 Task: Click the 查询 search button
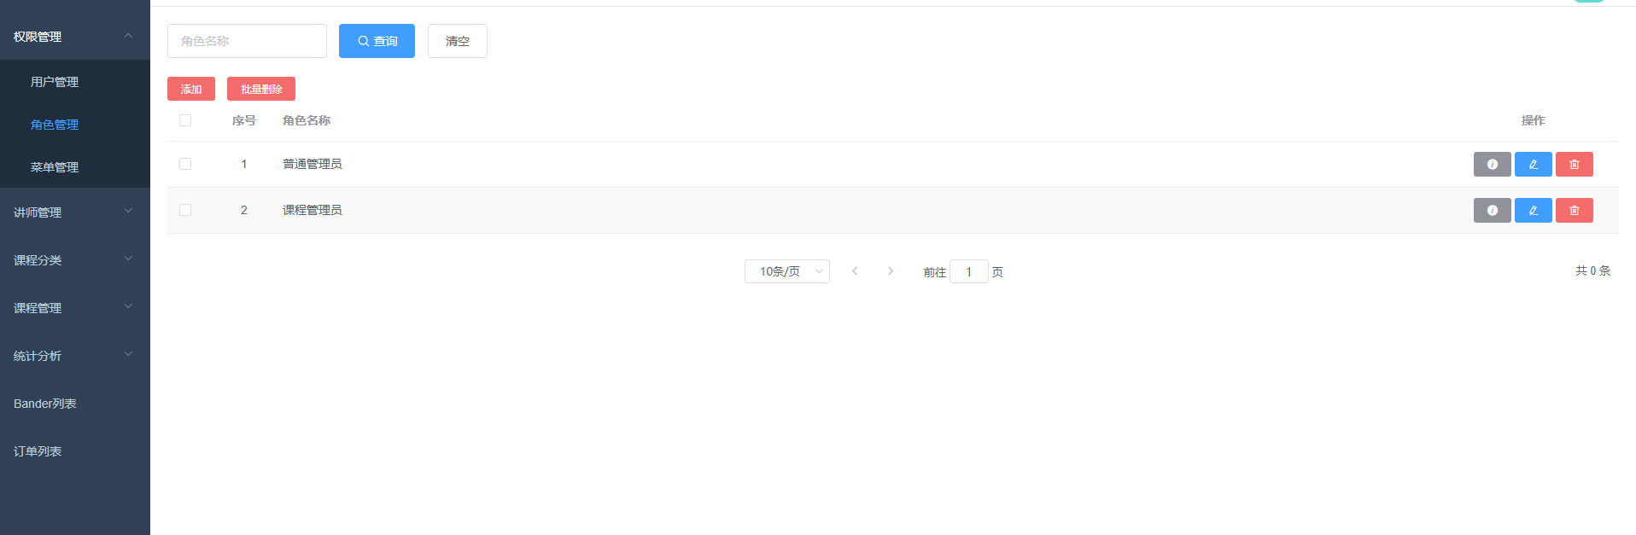pyautogui.click(x=377, y=41)
